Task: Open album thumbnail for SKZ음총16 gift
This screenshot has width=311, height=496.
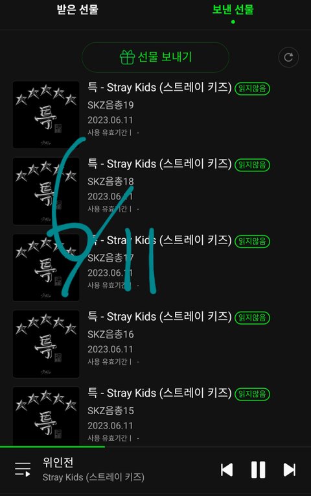Action: 46,344
